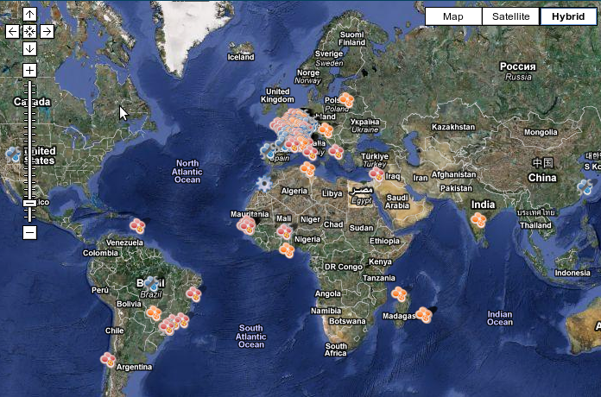The height and width of the screenshot is (397, 601).
Task: Click the blue marker over Spain
Action: (269, 150)
